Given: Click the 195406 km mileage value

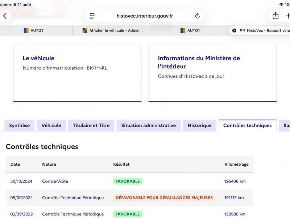Looking at the screenshot, I should 235,181.
